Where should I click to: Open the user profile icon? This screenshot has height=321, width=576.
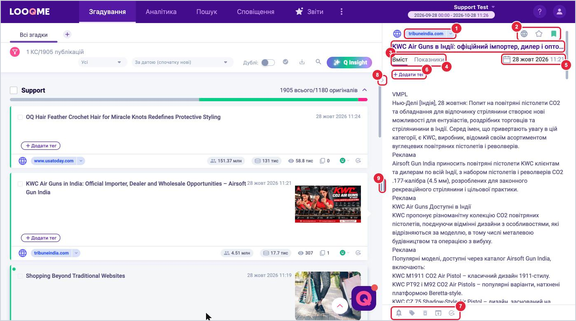click(559, 12)
